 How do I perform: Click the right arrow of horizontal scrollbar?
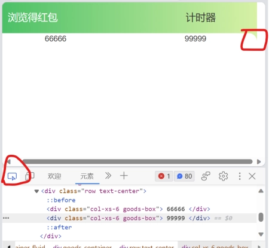pyautogui.click(x=259, y=161)
